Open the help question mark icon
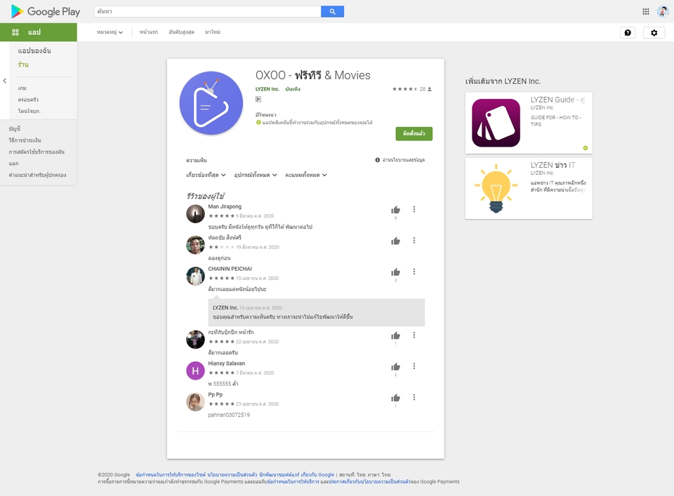674x496 pixels. tap(628, 33)
